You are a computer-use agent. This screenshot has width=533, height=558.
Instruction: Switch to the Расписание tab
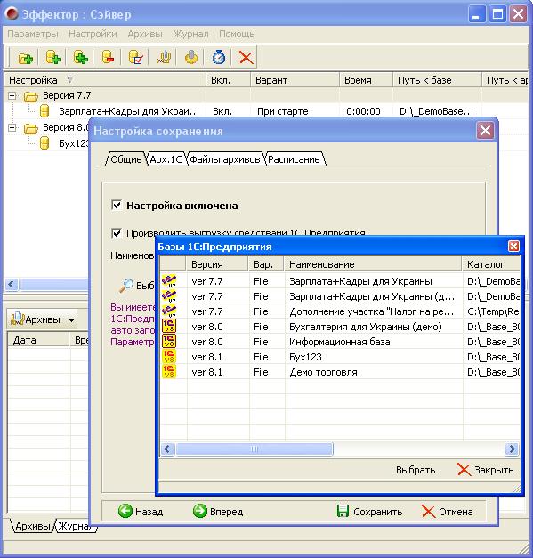point(294,159)
